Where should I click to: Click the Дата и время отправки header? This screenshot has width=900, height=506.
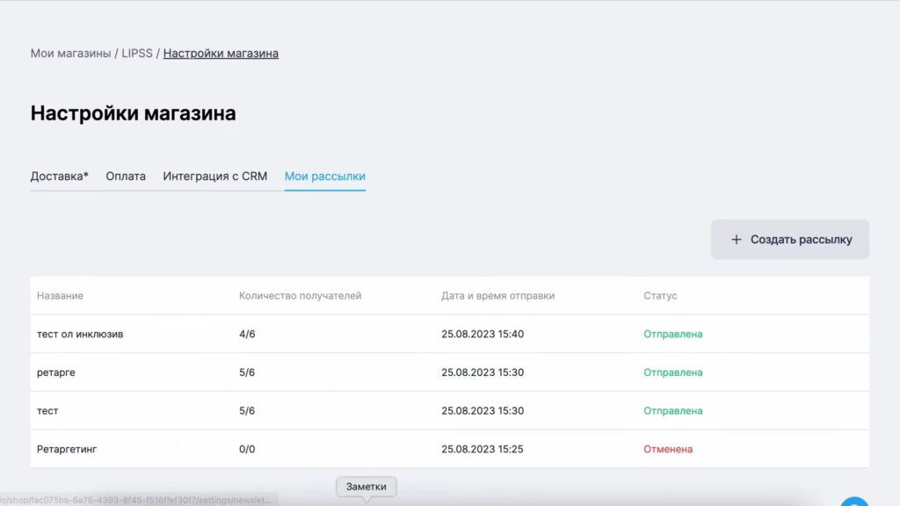point(498,295)
